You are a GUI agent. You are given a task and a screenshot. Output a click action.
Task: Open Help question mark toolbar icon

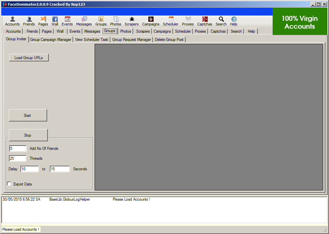[233, 21]
